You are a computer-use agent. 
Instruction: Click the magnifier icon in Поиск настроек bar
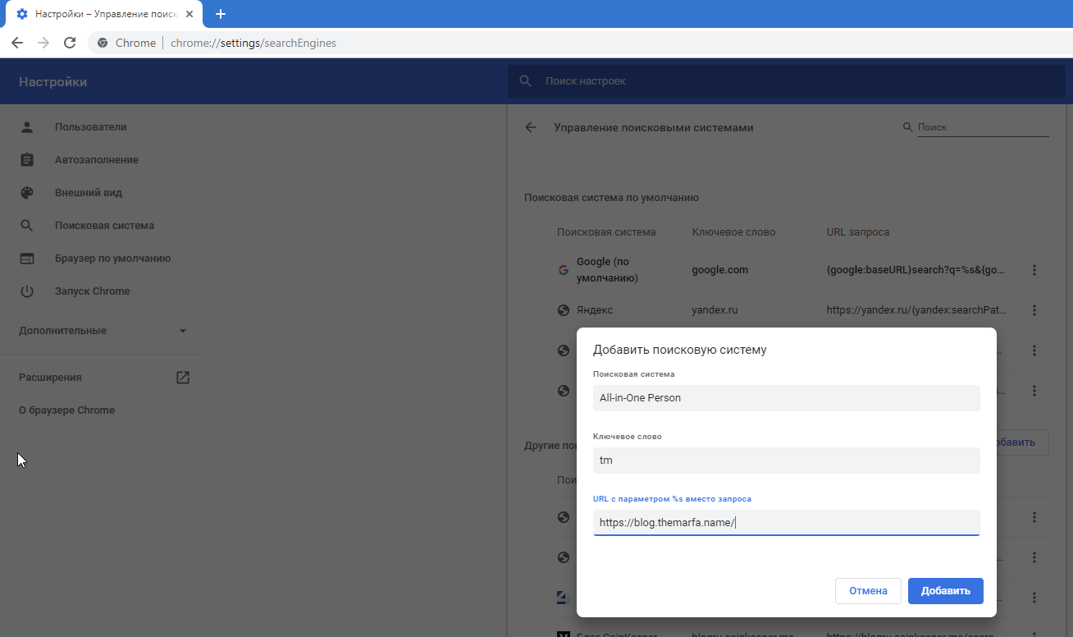526,81
